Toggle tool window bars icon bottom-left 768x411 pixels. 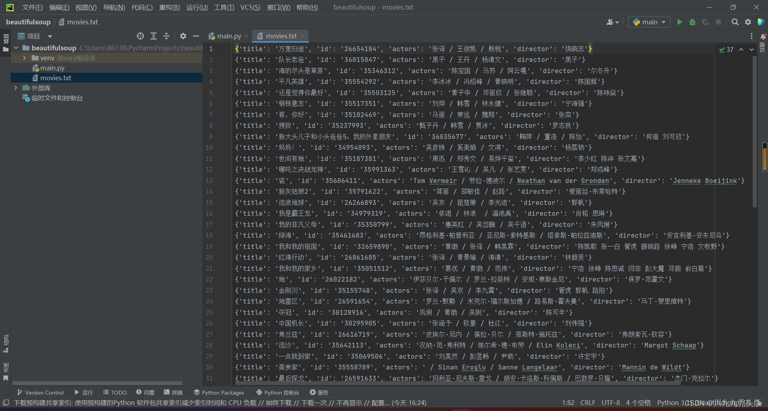tap(6, 403)
